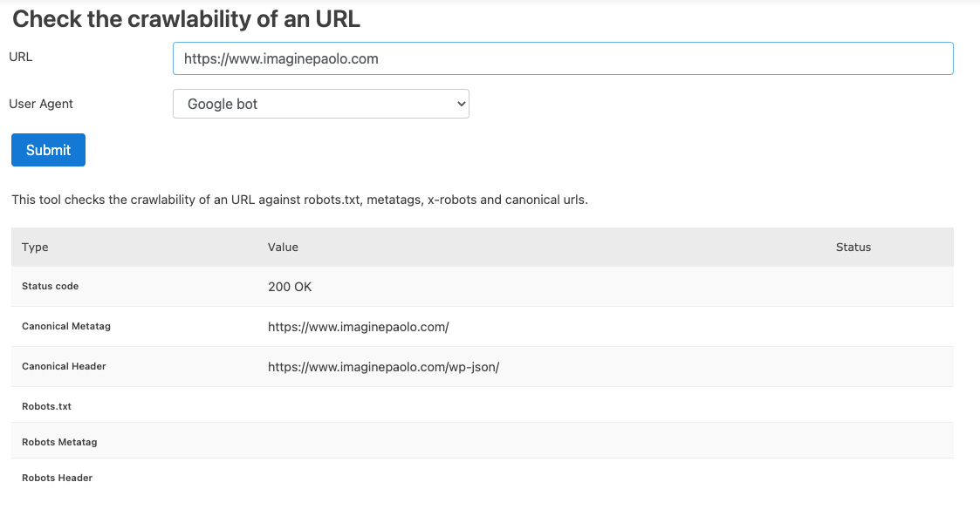This screenshot has height=516, width=980.
Task: Click the chevron arrow on Google bot selector
Action: click(x=461, y=104)
